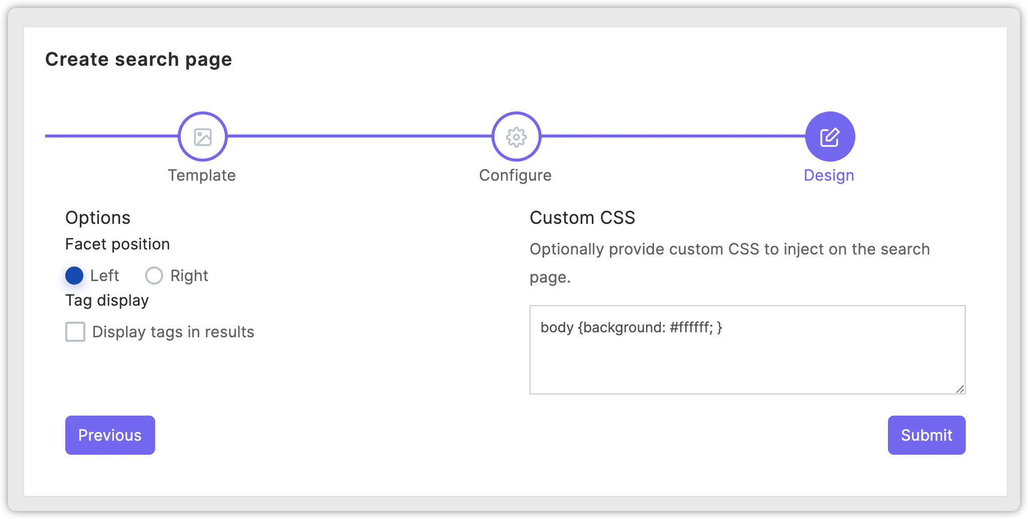Image resolution: width=1028 pixels, height=519 pixels.
Task: Click the Template image icon in the stepper
Action: 202,136
